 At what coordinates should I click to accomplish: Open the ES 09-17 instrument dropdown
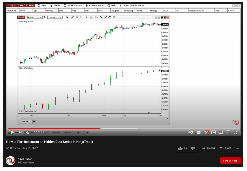(35, 17)
